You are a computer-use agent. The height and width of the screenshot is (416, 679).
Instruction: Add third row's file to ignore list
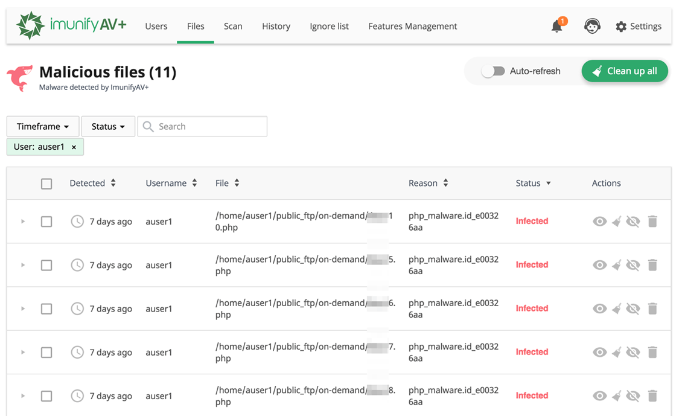pos(633,309)
